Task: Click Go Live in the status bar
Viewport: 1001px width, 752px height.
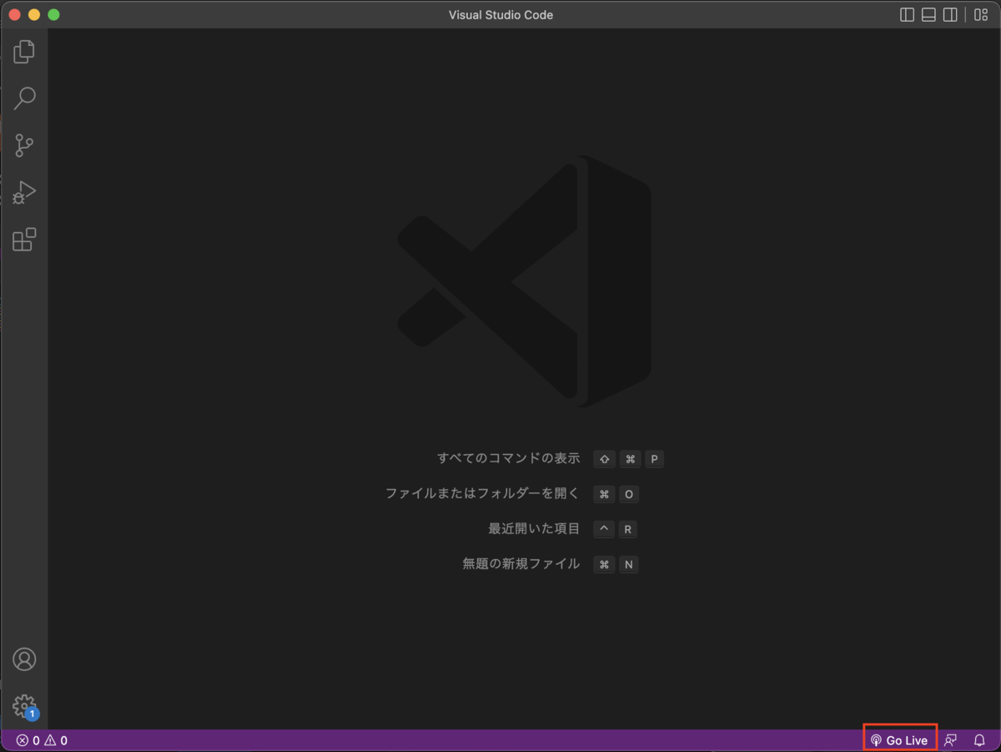Action: pos(899,740)
